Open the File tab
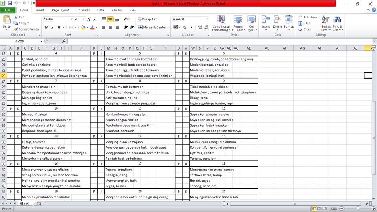377x212 pixels. pyautogui.click(x=8, y=10)
